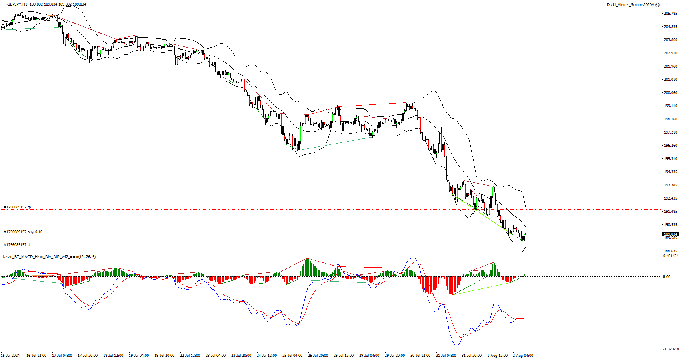Click the 0.401424 MACD scale maximum label
The image size is (680, 360).
(x=671, y=256)
